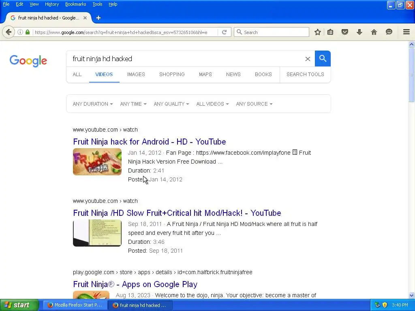The height and width of the screenshot is (311, 415).
Task: Reload the page with the refresh icon
Action: point(224,32)
